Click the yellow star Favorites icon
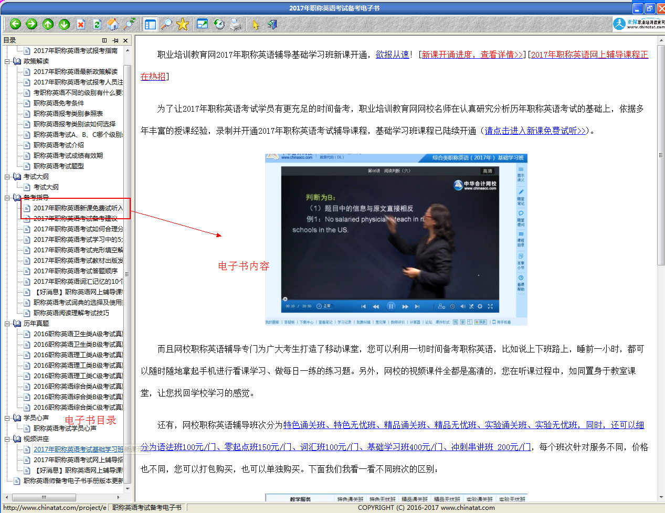 coord(183,24)
